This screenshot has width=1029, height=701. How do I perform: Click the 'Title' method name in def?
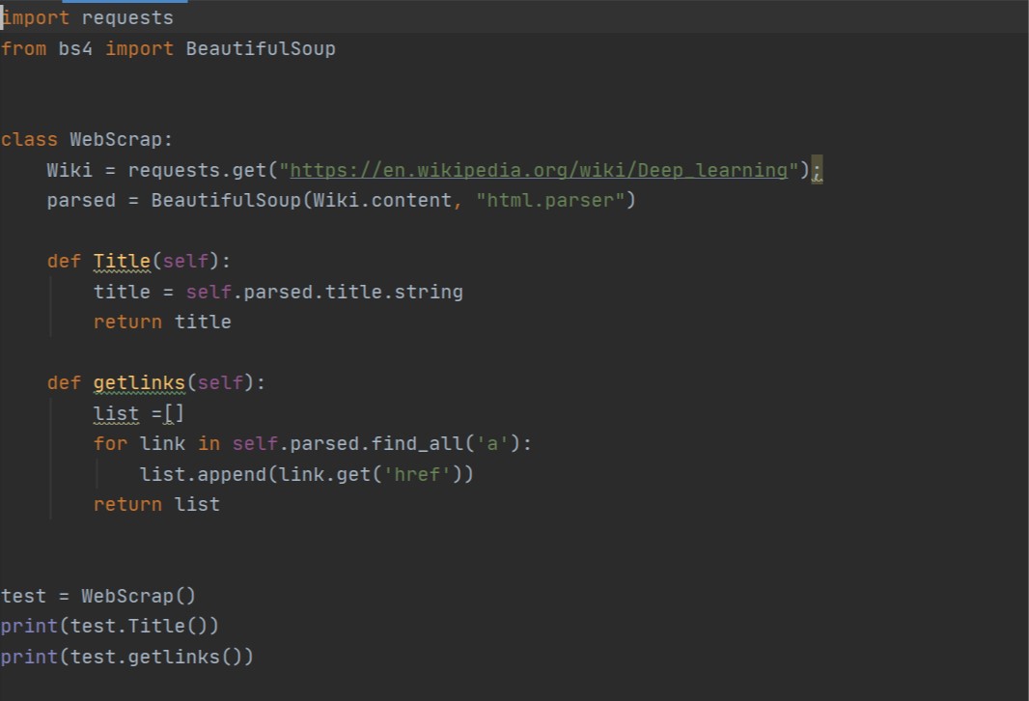(122, 262)
